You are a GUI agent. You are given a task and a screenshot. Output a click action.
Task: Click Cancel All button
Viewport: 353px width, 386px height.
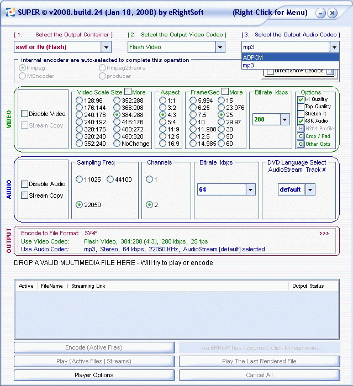260,375
